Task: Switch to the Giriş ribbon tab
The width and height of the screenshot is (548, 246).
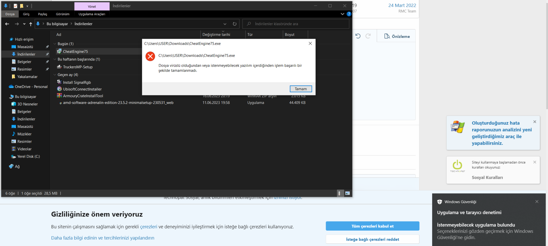Action: pyautogui.click(x=26, y=14)
